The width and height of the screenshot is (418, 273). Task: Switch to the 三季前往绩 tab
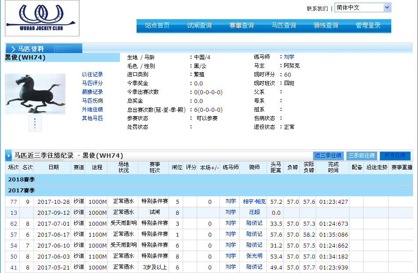tap(362, 156)
